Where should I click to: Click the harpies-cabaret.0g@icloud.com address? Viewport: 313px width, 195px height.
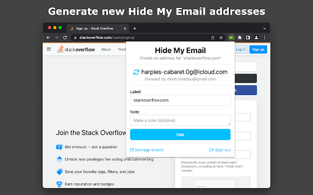tap(184, 72)
